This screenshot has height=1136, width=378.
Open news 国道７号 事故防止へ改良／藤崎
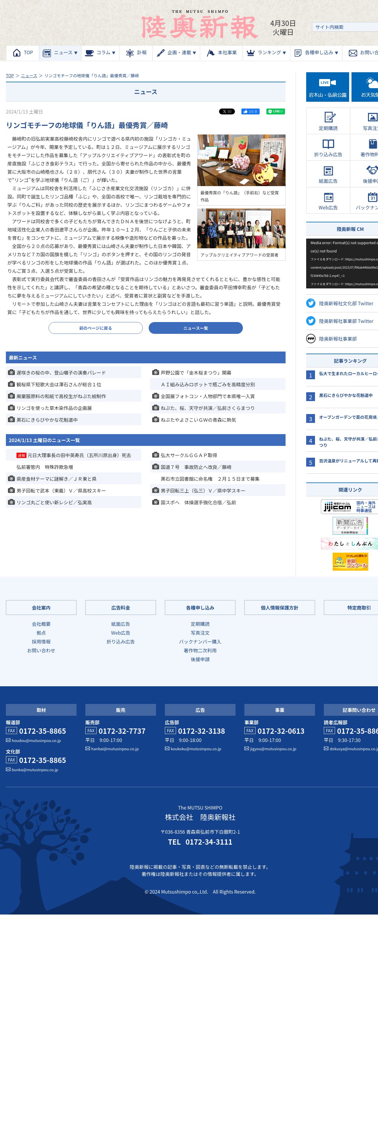click(196, 467)
